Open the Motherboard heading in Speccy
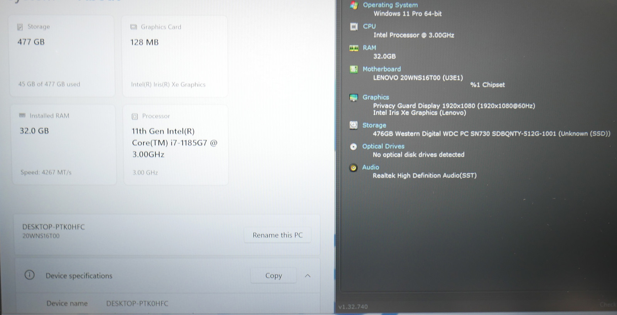Image resolution: width=617 pixels, height=315 pixels. (381, 69)
